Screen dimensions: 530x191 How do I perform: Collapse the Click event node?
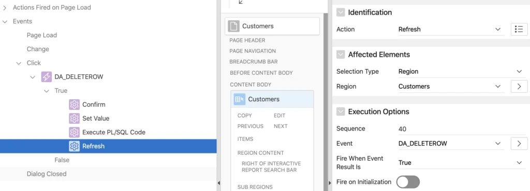pos(19,63)
